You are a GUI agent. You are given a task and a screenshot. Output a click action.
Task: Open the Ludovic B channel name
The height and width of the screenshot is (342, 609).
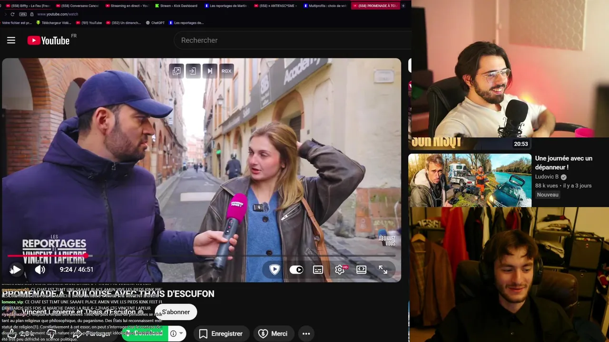[x=547, y=177]
